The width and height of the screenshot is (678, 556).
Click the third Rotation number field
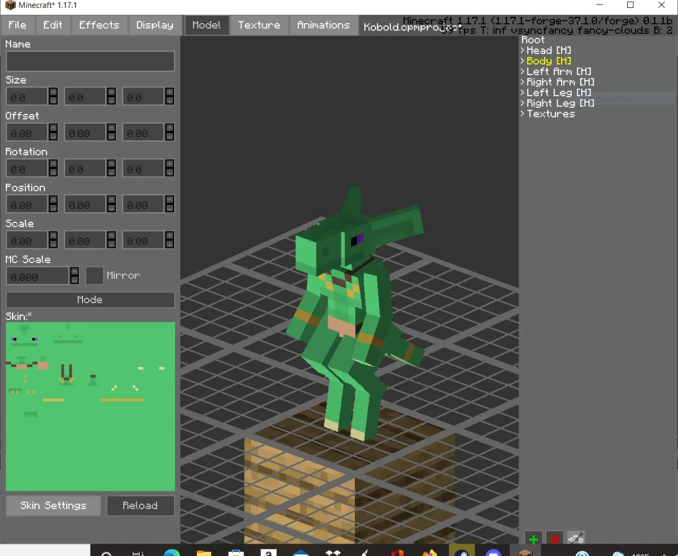tap(144, 169)
